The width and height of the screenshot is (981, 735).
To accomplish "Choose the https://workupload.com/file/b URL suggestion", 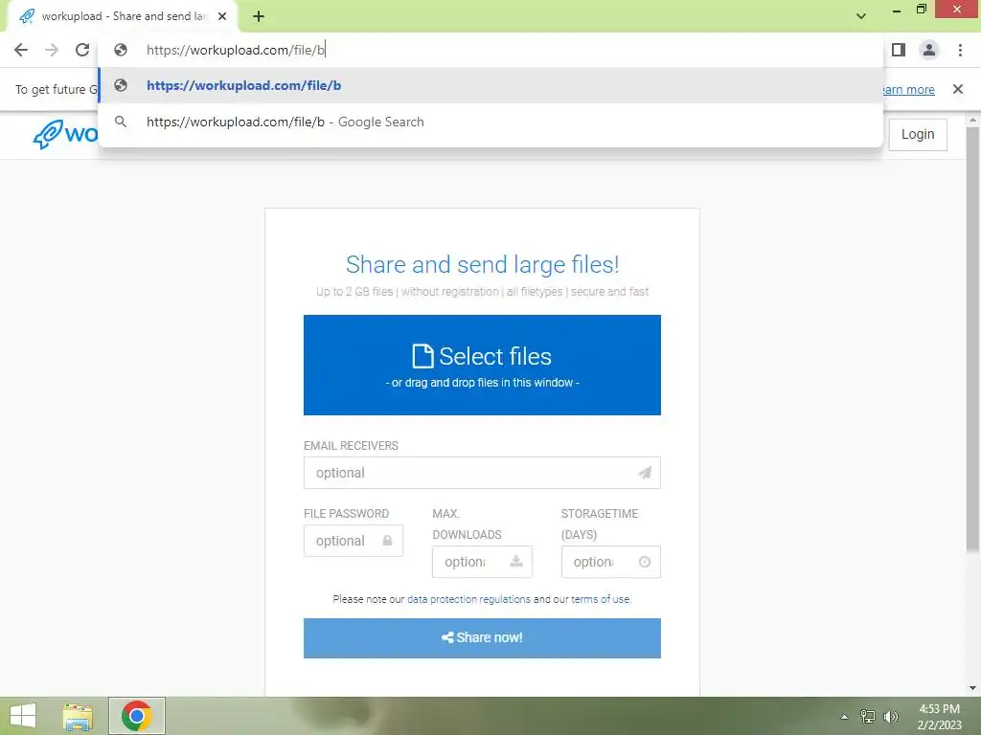I will [490, 85].
